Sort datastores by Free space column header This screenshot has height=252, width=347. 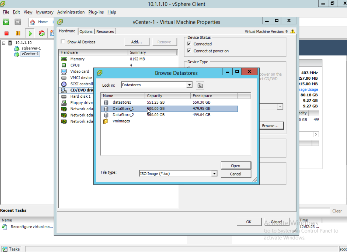click(x=214, y=96)
